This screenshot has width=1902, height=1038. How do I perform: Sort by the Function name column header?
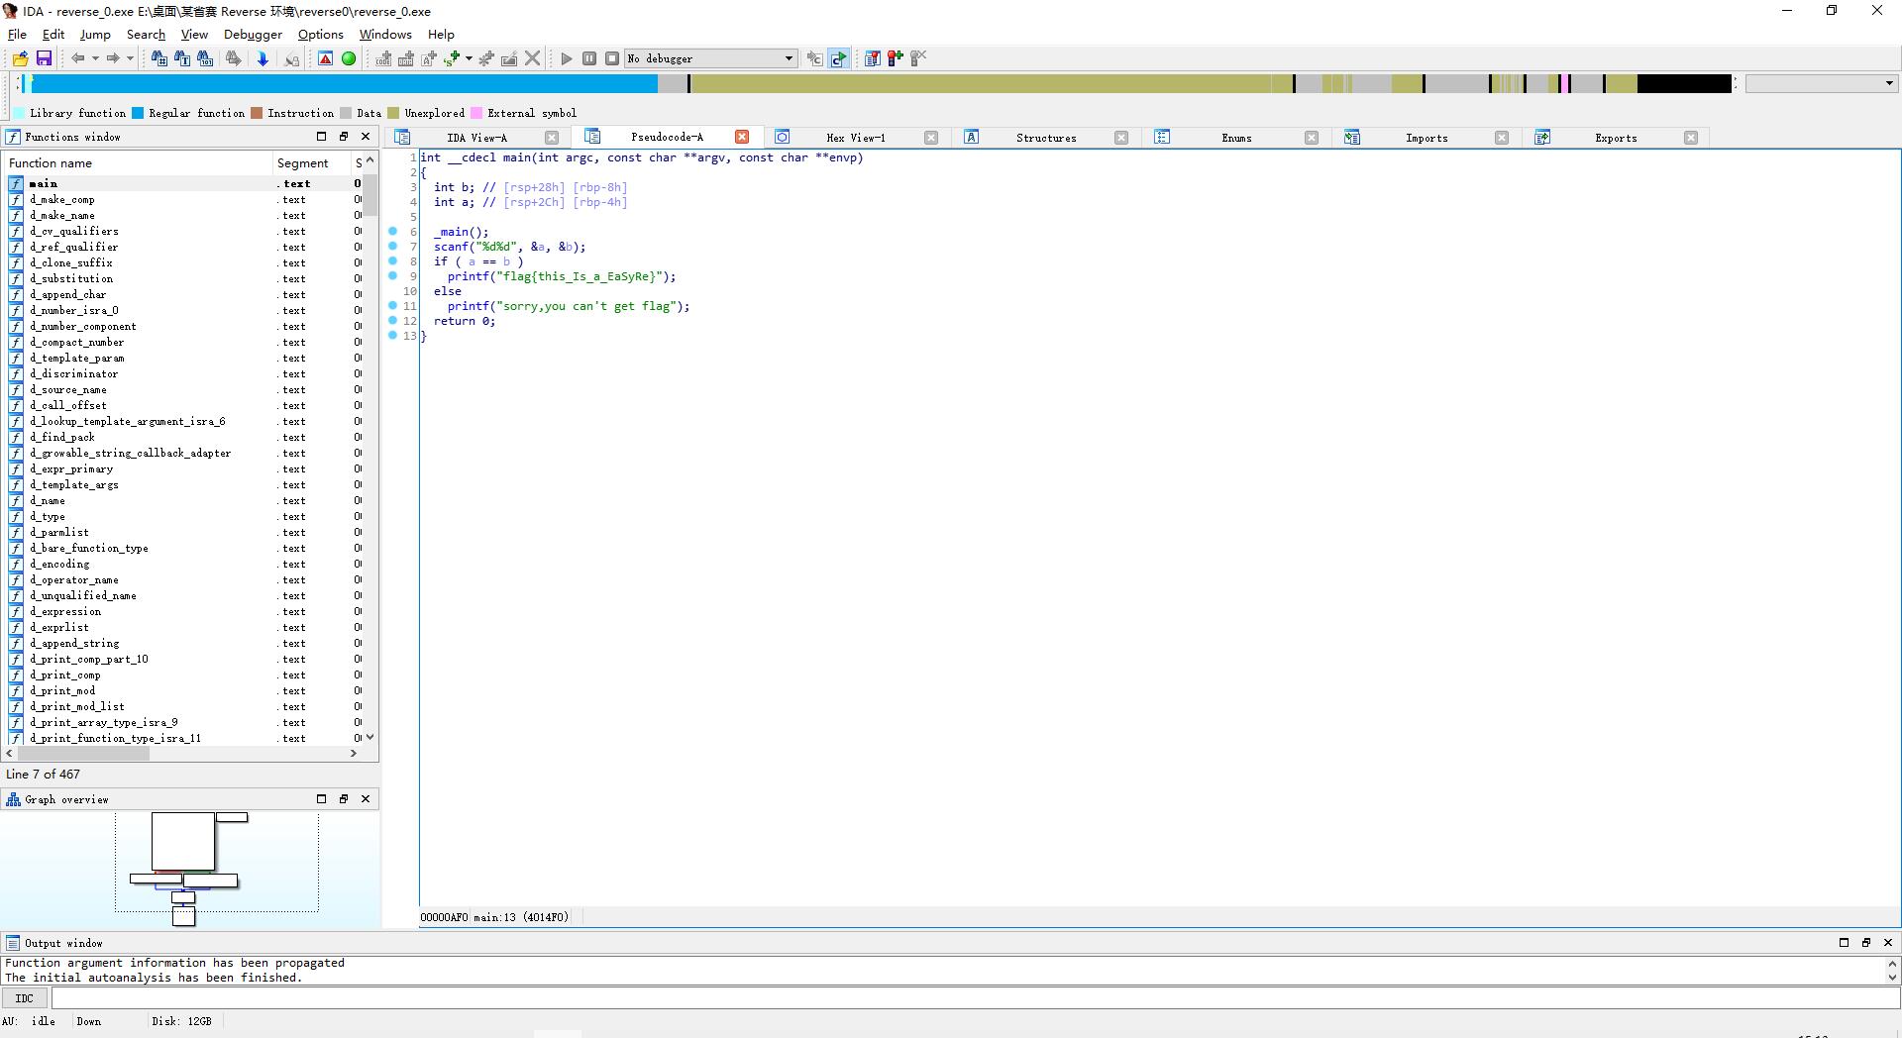pos(139,162)
